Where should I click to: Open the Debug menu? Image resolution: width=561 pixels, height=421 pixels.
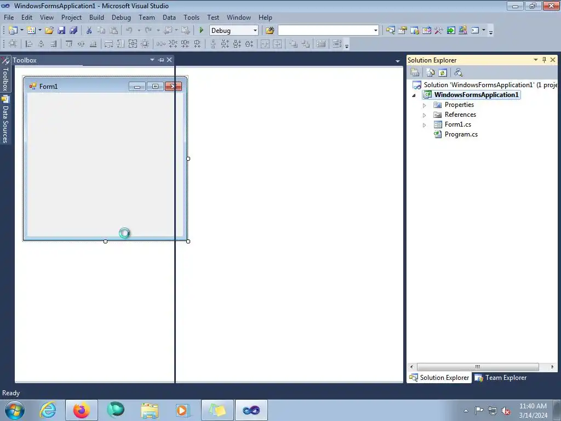point(121,17)
